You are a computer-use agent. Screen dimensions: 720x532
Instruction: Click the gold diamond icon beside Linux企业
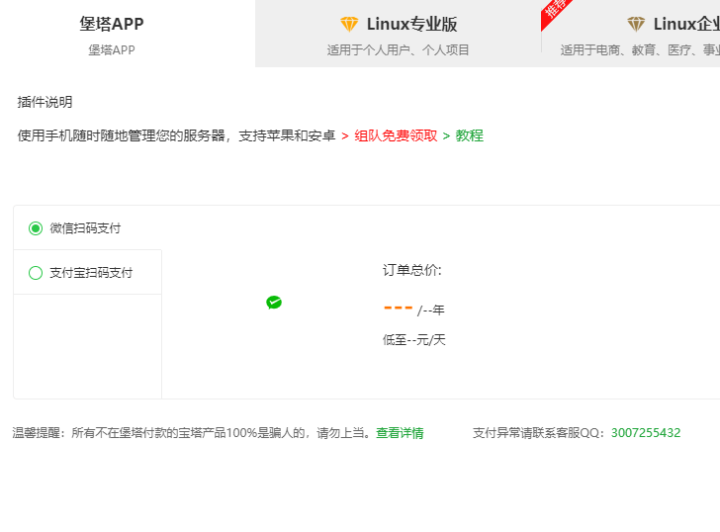pos(636,24)
